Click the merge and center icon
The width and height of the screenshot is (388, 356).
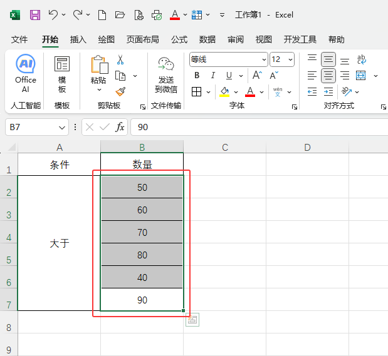[360, 75]
